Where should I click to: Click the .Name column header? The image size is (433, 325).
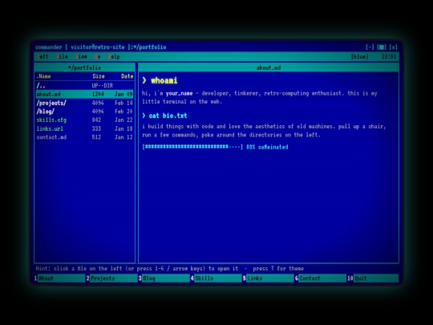tap(43, 76)
